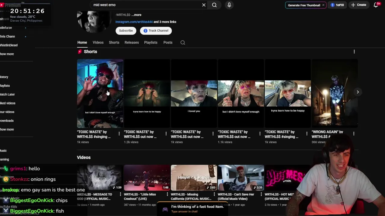Open the options menu for the first TOXIC WASTE #singing short

point(119,133)
